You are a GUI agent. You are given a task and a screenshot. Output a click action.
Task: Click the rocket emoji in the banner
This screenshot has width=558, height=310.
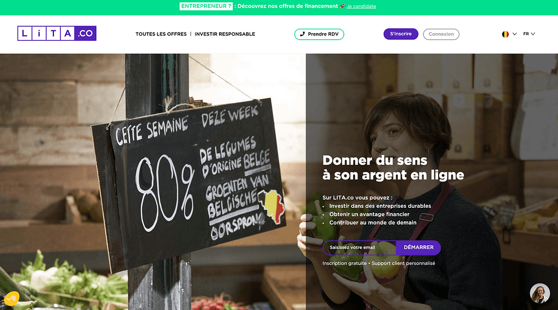click(342, 6)
